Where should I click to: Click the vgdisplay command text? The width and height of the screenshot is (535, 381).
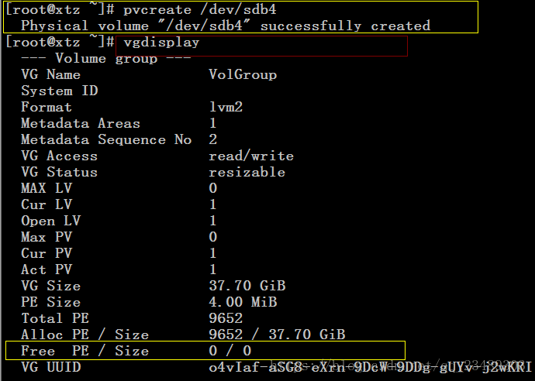161,43
